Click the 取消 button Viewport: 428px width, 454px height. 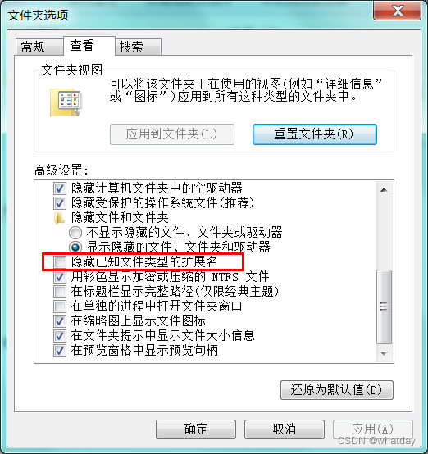[x=285, y=429]
